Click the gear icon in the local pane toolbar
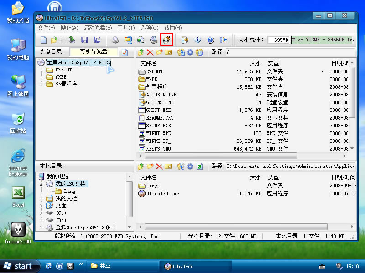The image size is (365, 273). click(x=190, y=166)
